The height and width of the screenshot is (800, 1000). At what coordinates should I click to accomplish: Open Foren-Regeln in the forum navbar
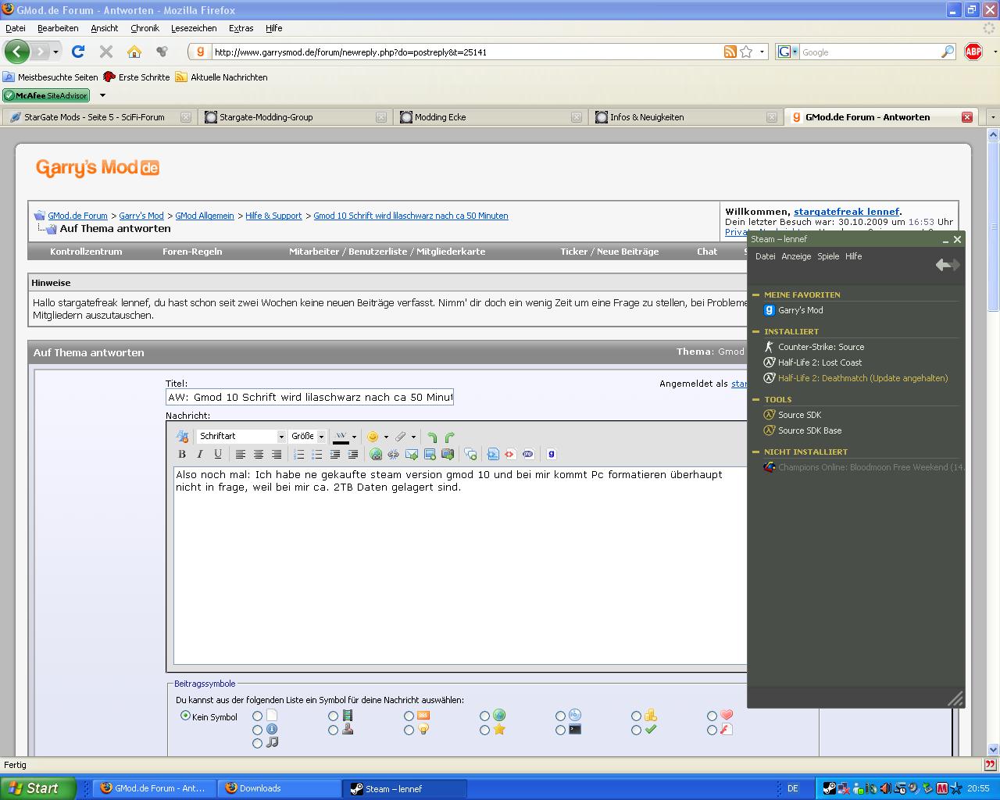[192, 252]
